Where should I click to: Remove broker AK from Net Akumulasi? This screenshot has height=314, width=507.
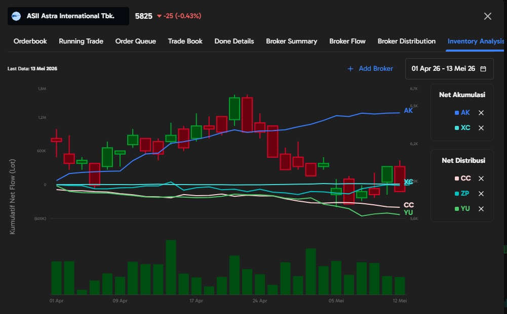pos(481,113)
